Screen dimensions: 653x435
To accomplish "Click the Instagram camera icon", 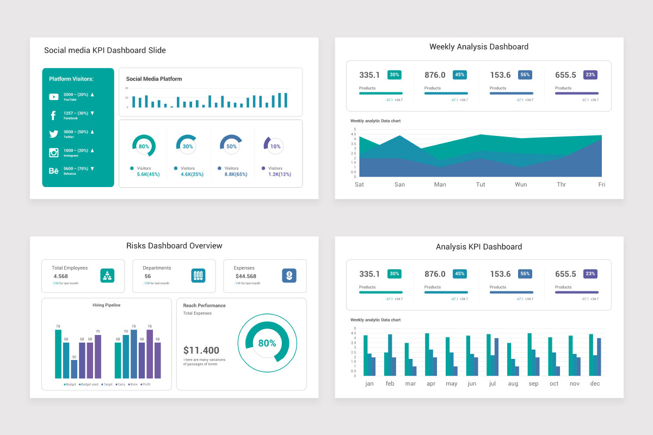I will (53, 152).
